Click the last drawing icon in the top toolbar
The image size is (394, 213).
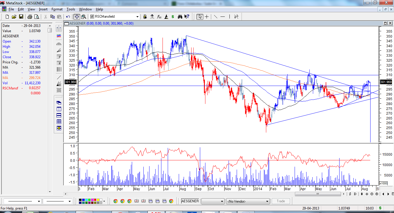pyautogui.click(x=236, y=16)
